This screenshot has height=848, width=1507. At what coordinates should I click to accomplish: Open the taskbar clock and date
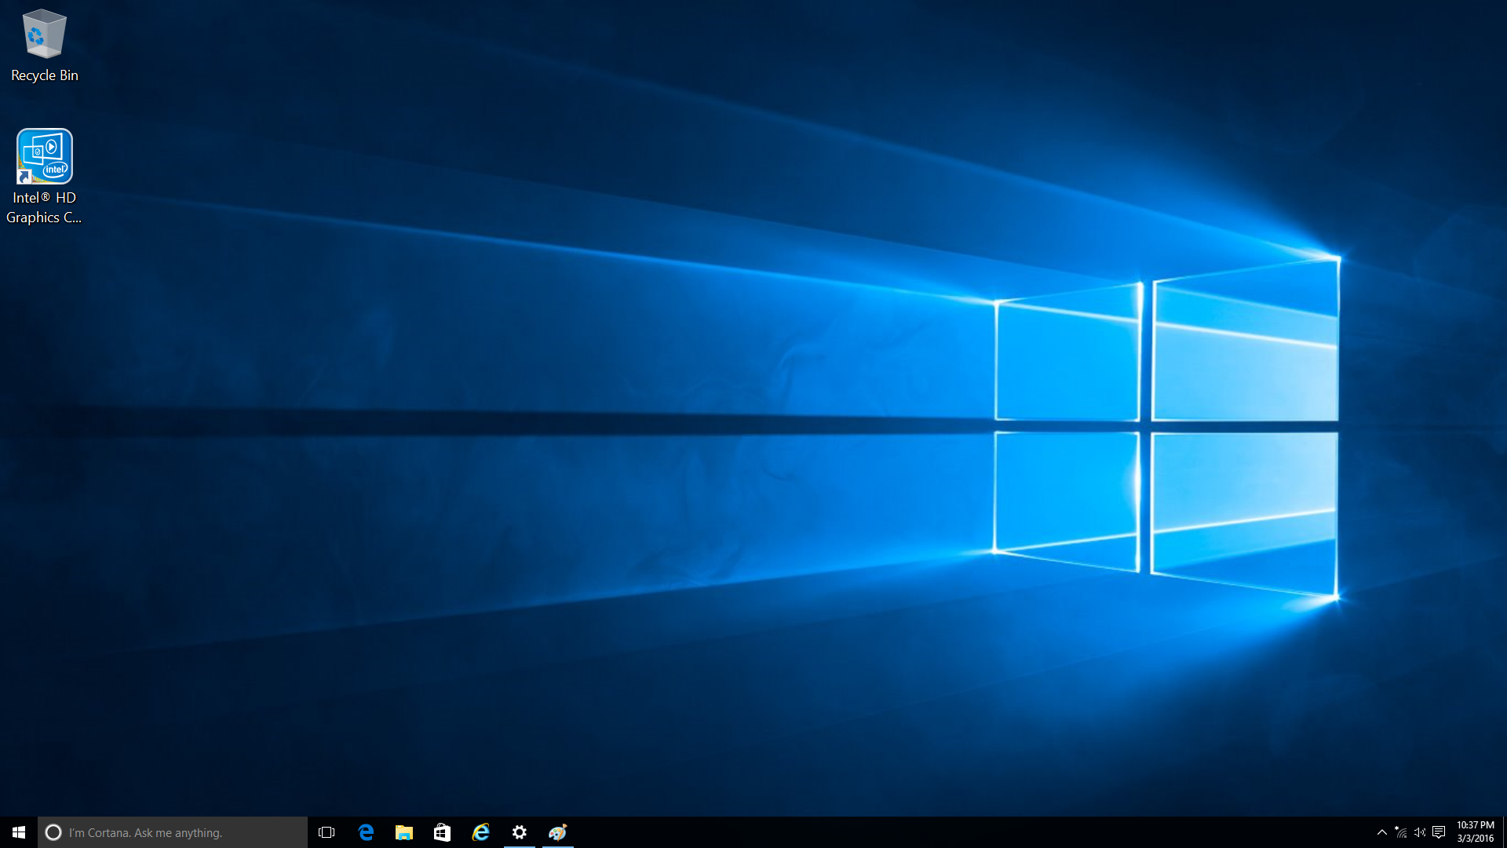(1476, 832)
